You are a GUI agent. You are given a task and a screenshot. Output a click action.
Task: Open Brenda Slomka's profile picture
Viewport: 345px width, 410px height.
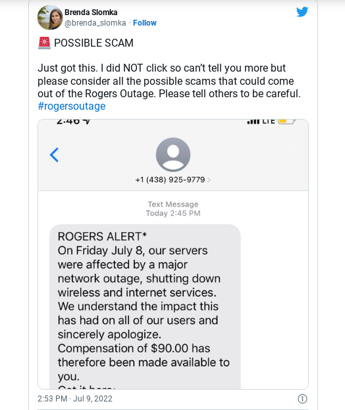(x=50, y=18)
